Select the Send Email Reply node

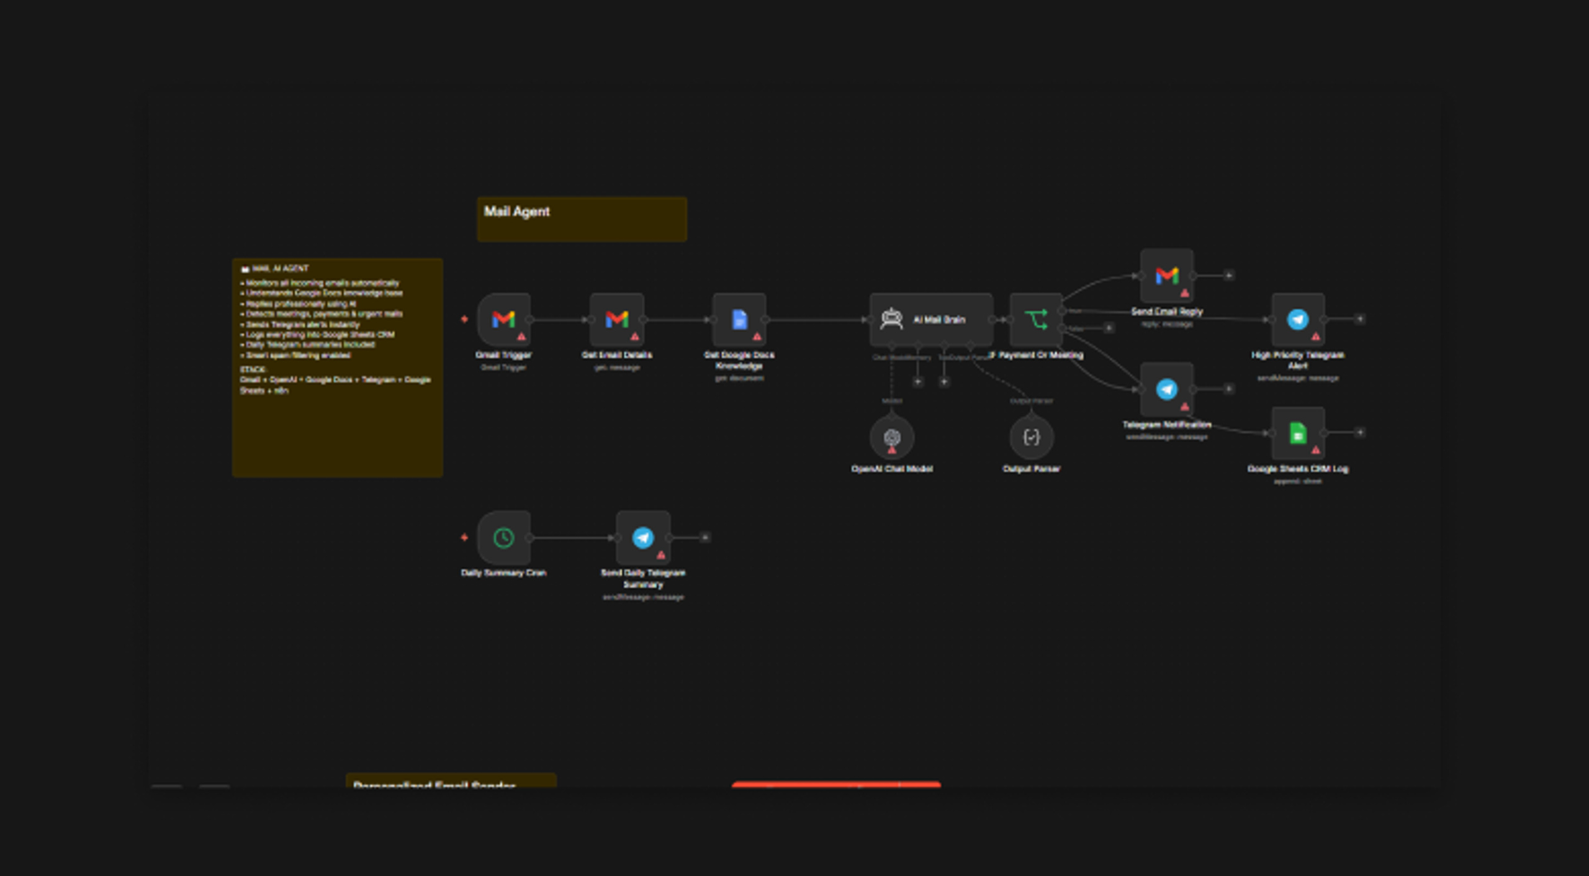click(x=1166, y=276)
